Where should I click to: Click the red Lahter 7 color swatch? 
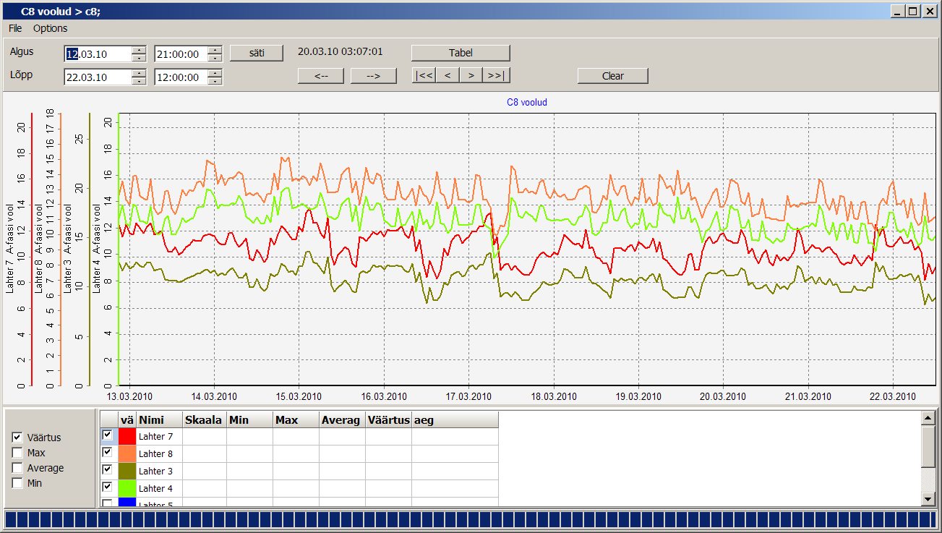[127, 436]
